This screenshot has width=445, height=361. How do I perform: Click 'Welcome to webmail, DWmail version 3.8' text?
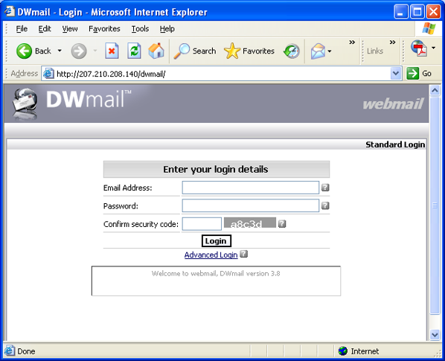(x=216, y=274)
